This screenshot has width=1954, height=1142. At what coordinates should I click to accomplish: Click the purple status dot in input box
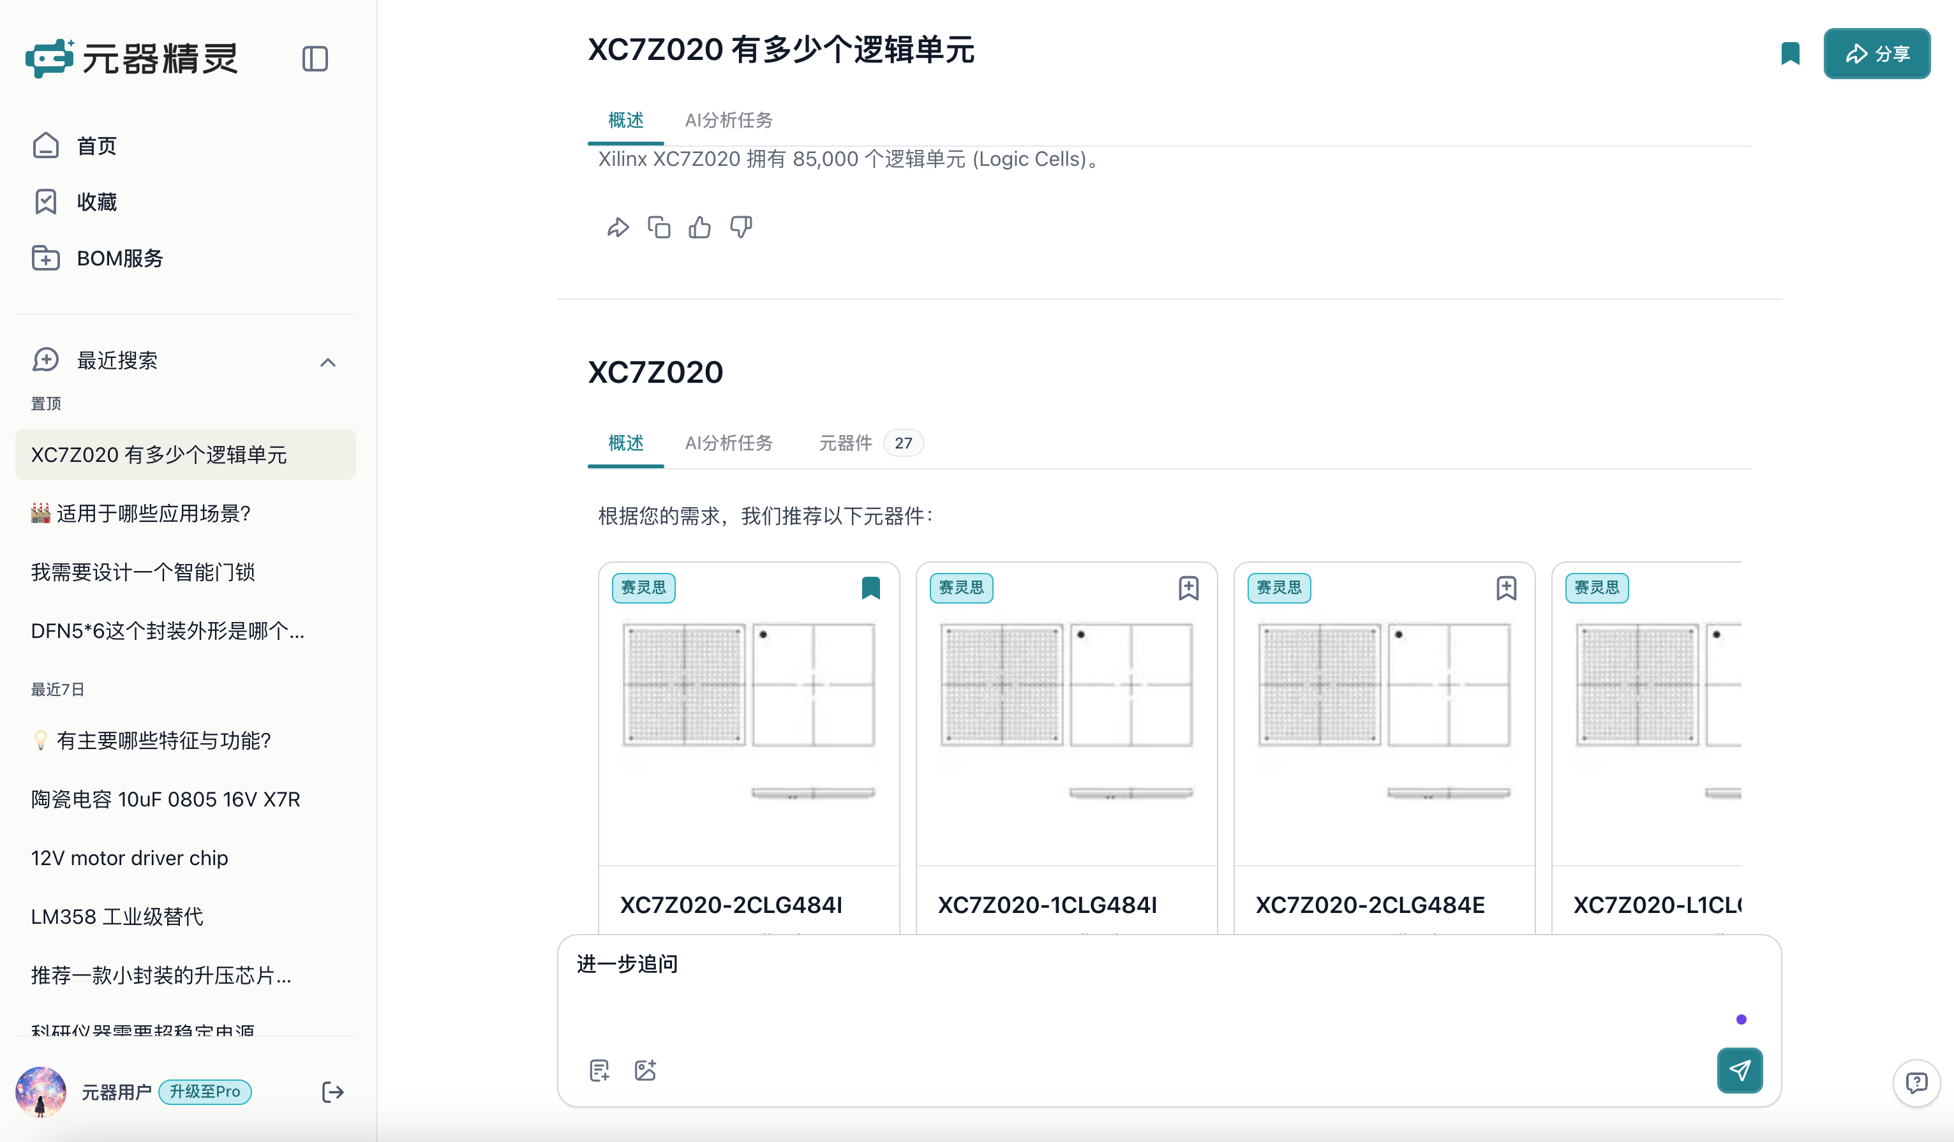(x=1741, y=1019)
